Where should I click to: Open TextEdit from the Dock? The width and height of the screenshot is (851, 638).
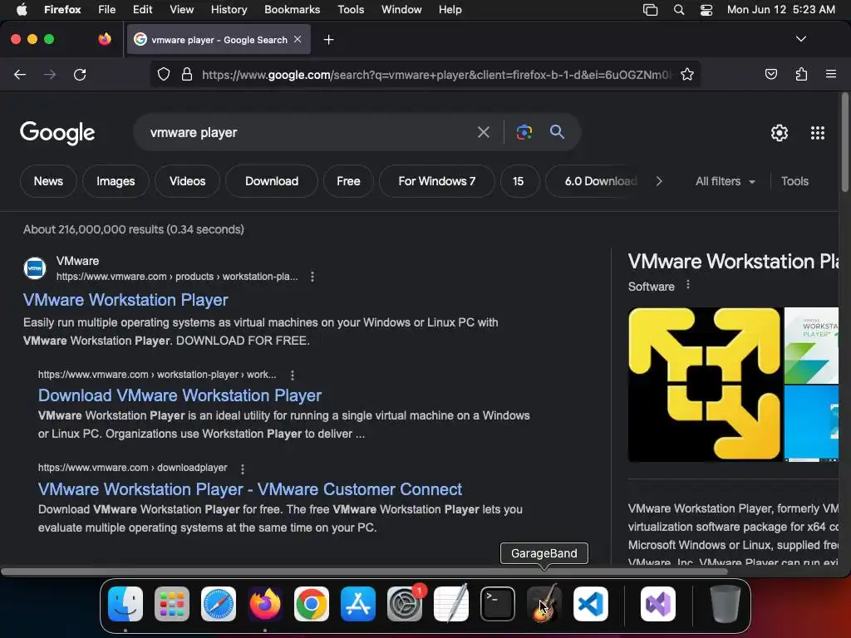[x=451, y=604]
